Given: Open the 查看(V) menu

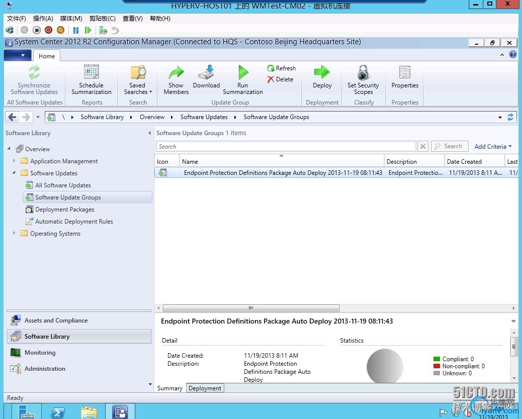Looking at the screenshot, I should [x=132, y=18].
